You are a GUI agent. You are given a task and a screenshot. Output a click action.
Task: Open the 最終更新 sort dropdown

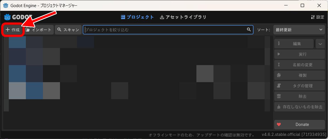tap(299, 30)
